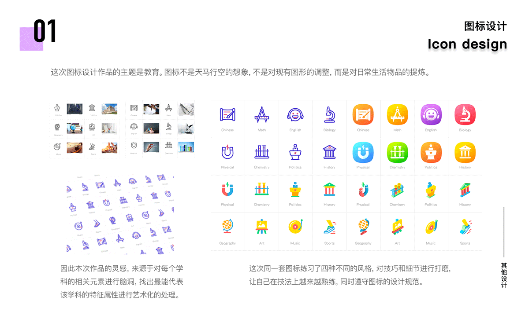Open the turntable record photo thumbnail
The image size is (529, 330).
(x=75, y=147)
